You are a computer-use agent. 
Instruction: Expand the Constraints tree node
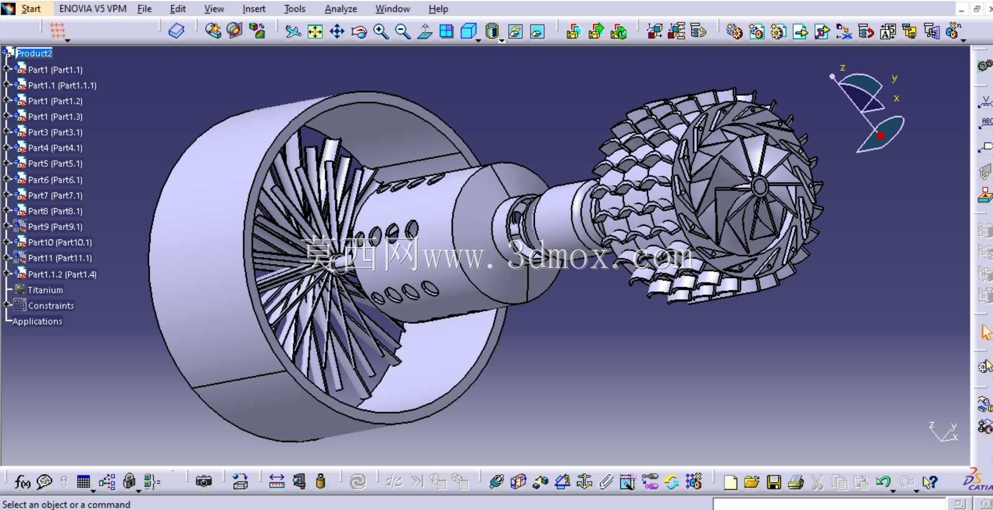[7, 305]
